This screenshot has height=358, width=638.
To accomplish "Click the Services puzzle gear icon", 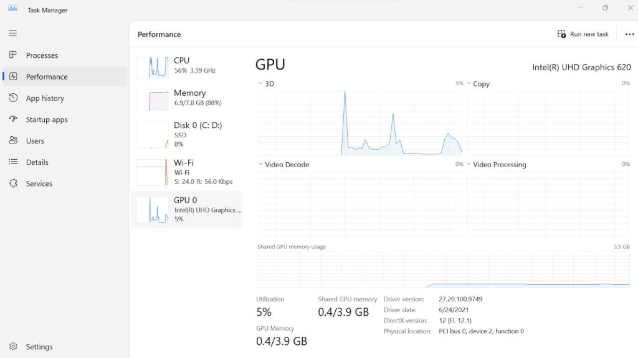I will click(x=13, y=183).
